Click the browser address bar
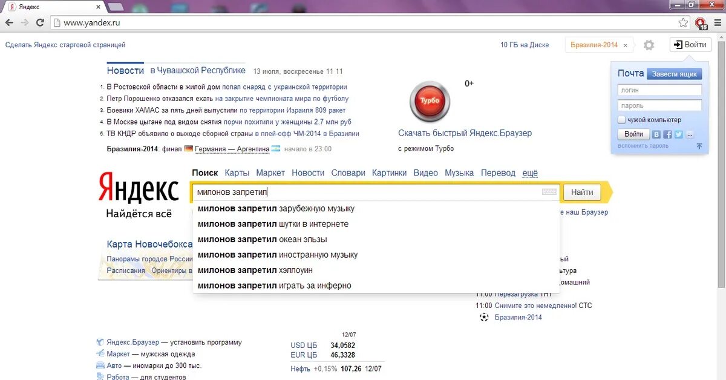Viewport: 726px width, 380px height. [369, 23]
